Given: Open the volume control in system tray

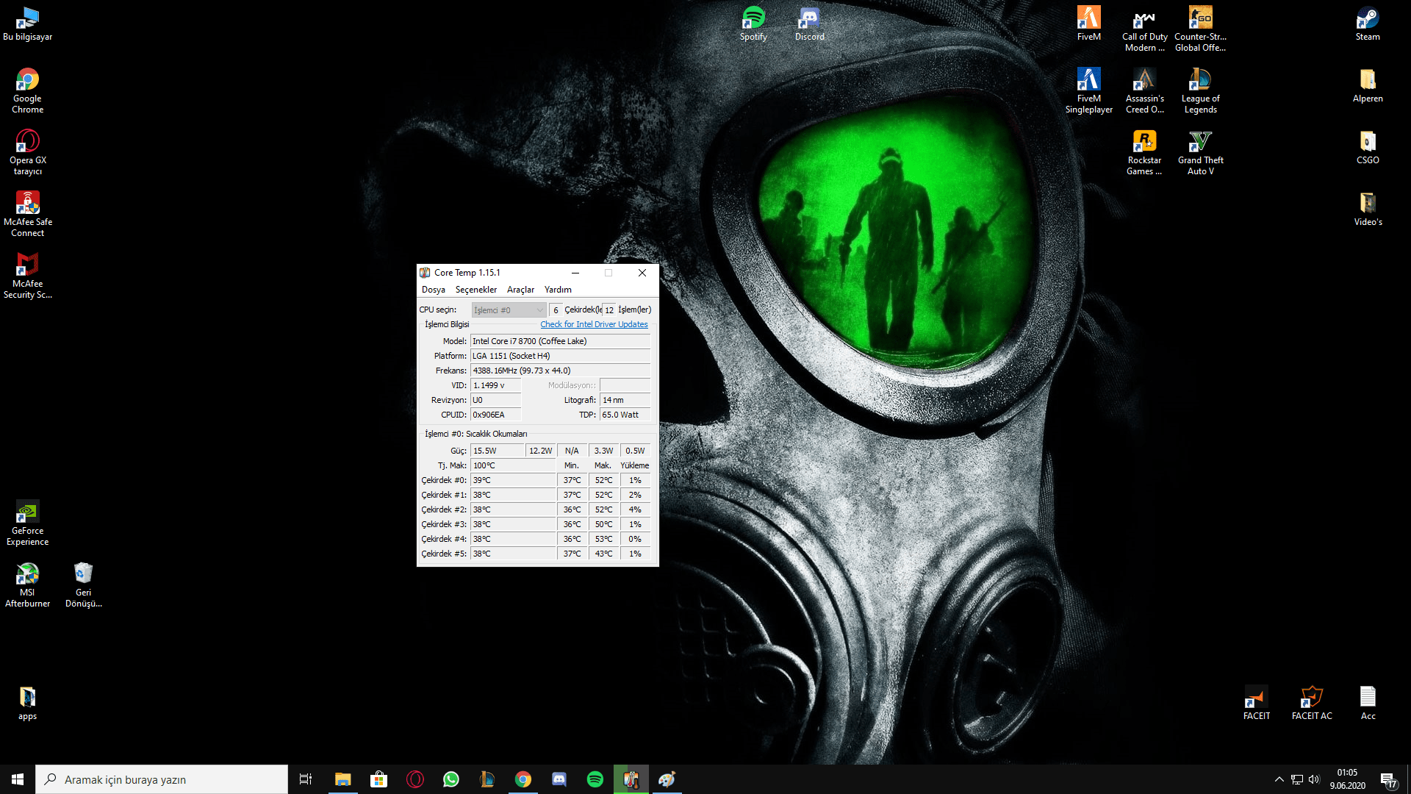Looking at the screenshot, I should (1314, 779).
